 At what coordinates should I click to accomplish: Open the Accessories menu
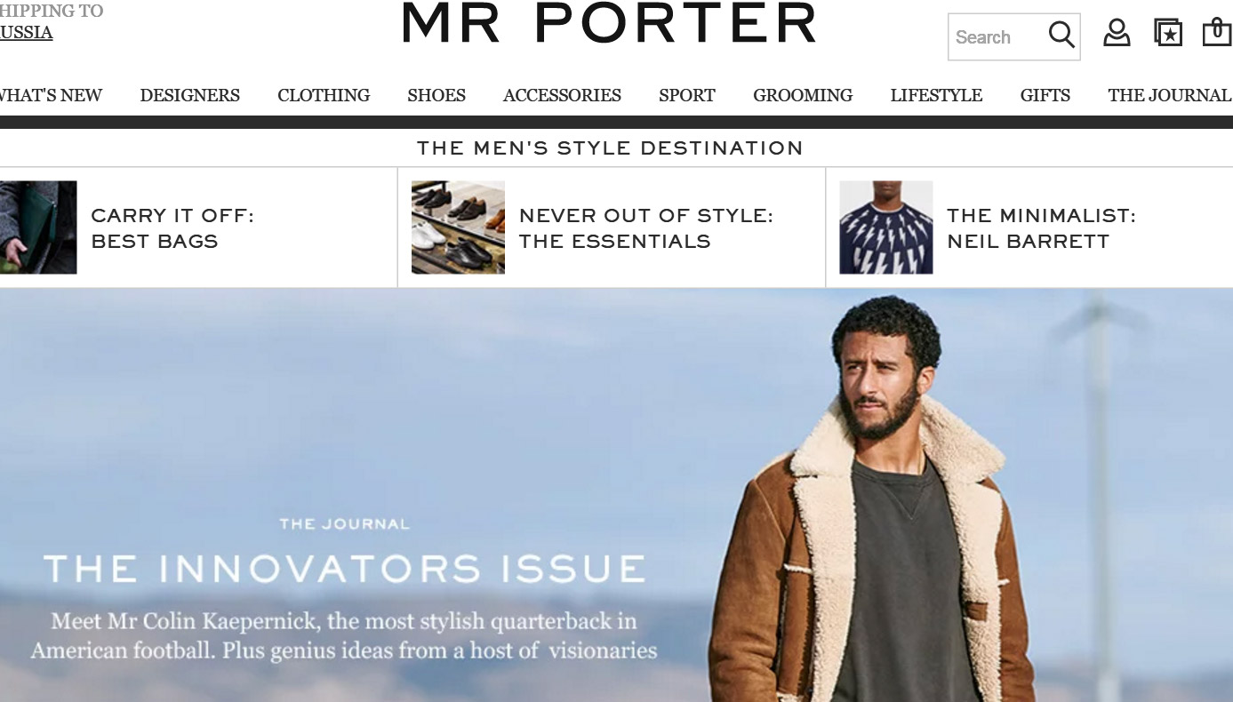pos(562,95)
